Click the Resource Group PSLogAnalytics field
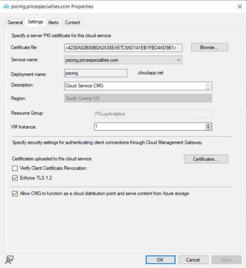Image resolution: width=247 pixels, height=268 pixels. 153,114
